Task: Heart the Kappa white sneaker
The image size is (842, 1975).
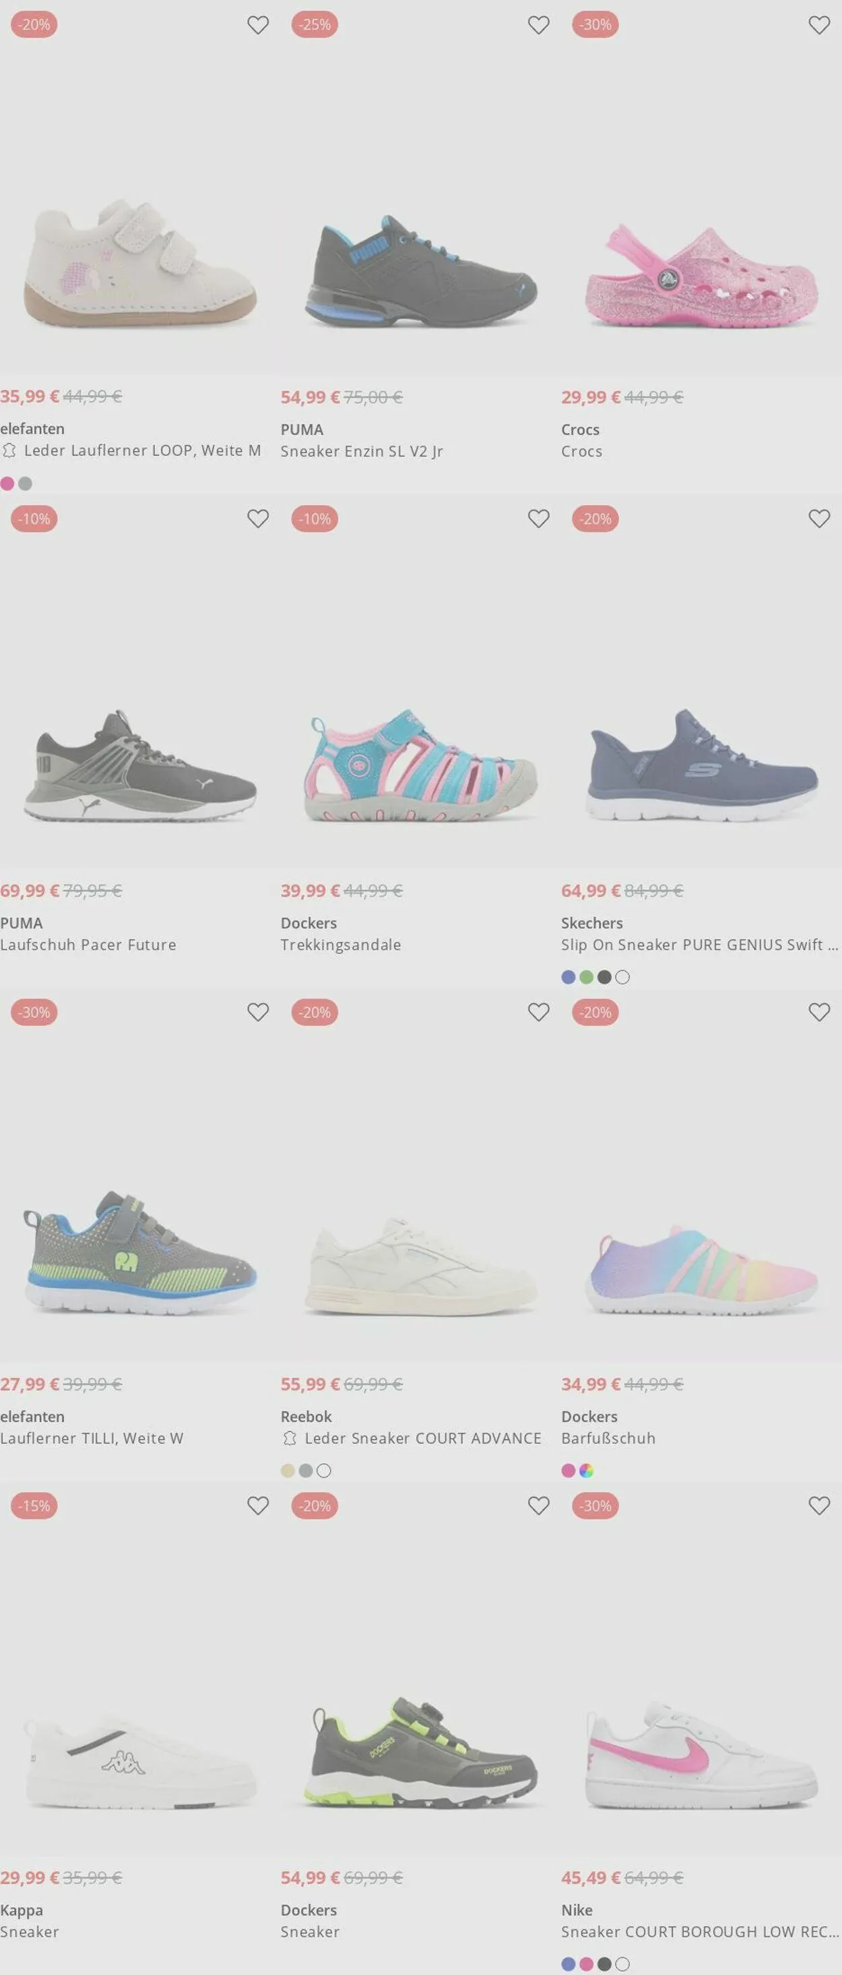Action: [258, 1506]
